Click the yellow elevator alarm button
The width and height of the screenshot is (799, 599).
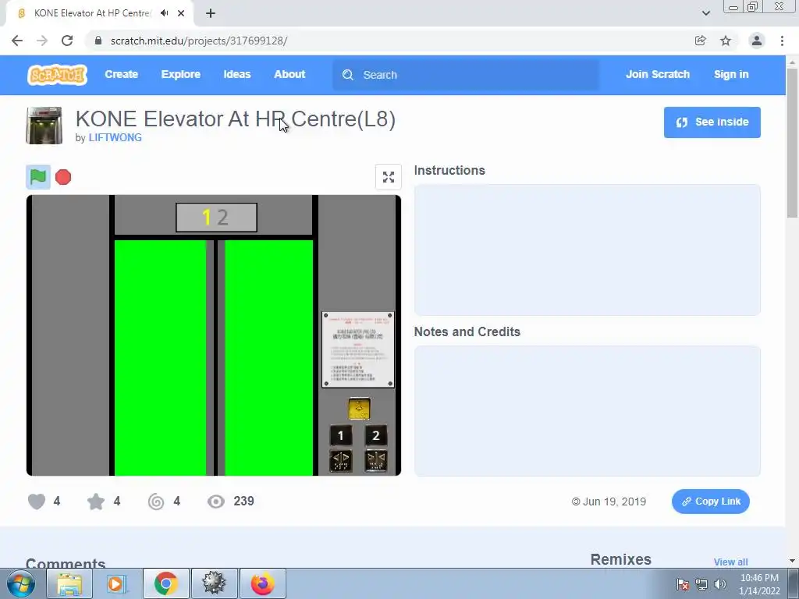tap(359, 409)
